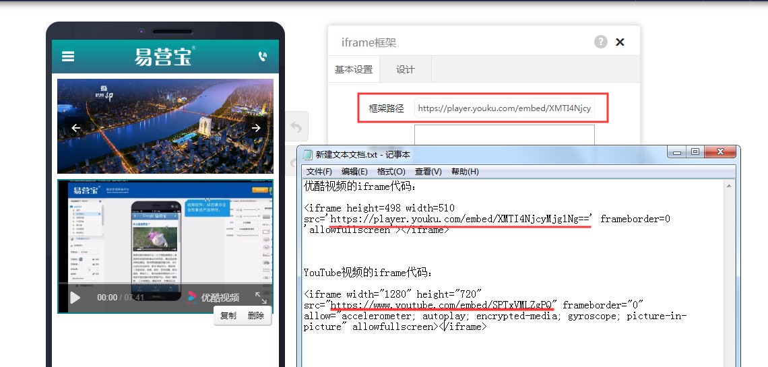This screenshot has width=768, height=367.
Task: Open help for the iframe框架 panel
Action: 601,42
